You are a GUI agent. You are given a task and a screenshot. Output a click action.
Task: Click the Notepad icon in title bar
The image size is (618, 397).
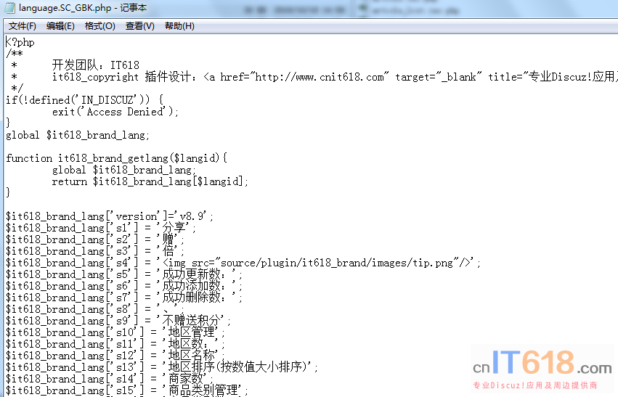(x=9, y=7)
